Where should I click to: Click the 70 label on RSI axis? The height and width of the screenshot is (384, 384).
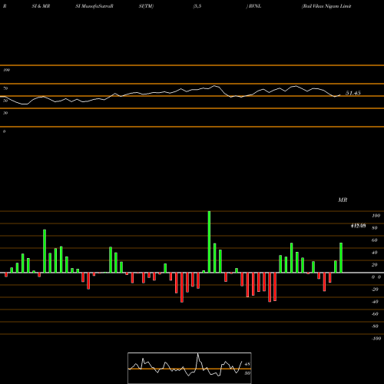point(5,88)
